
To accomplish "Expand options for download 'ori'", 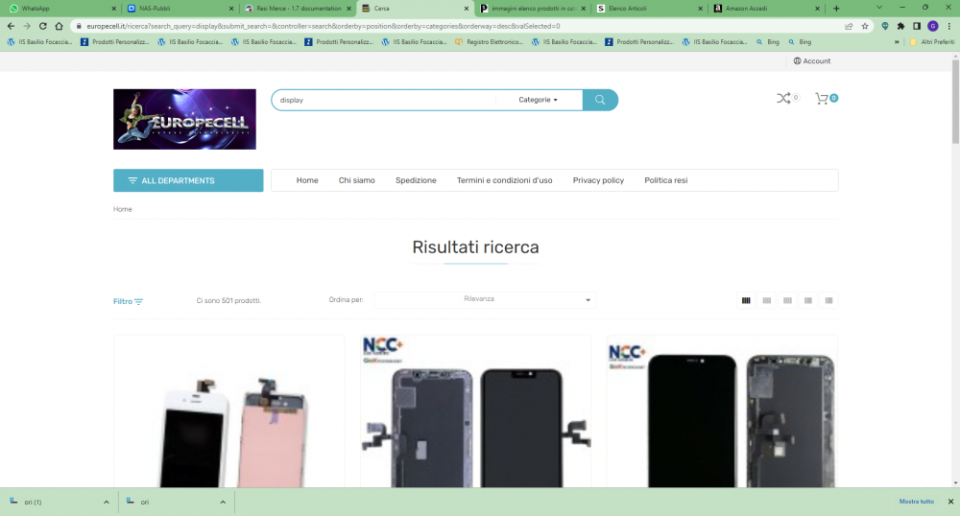I will (223, 502).
